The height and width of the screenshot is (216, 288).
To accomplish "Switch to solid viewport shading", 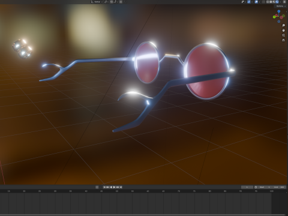I will click(x=271, y=2).
